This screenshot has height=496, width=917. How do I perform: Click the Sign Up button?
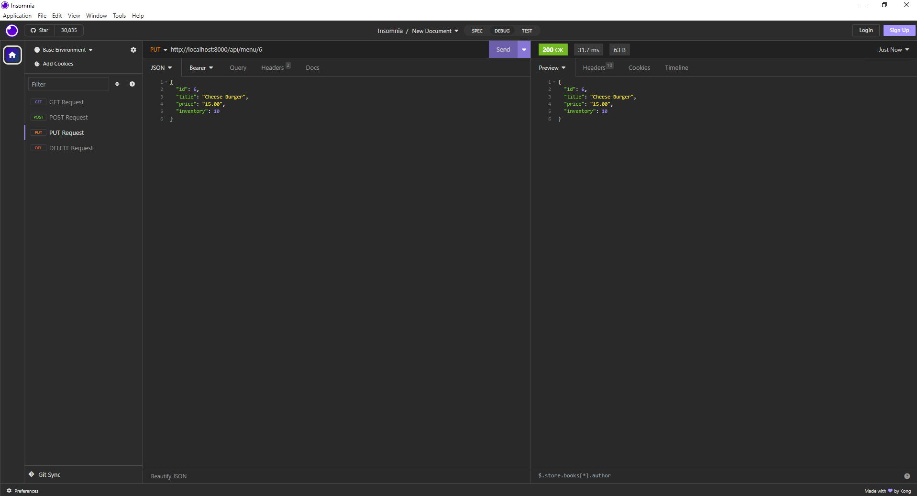click(899, 30)
